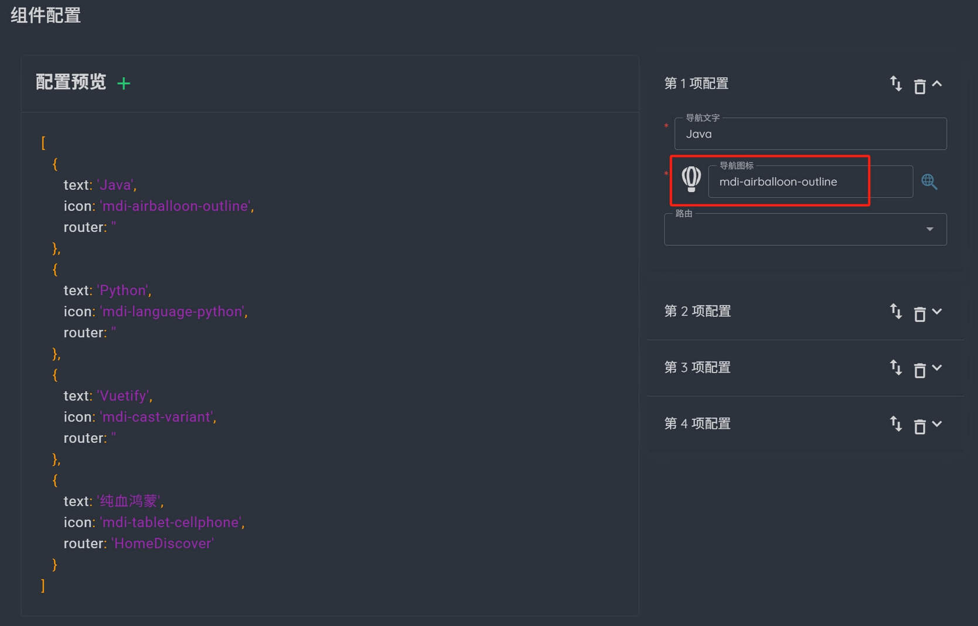Delete 第 4 项配置 with the trash icon
Screen dimensions: 978x626
pyautogui.click(x=920, y=426)
